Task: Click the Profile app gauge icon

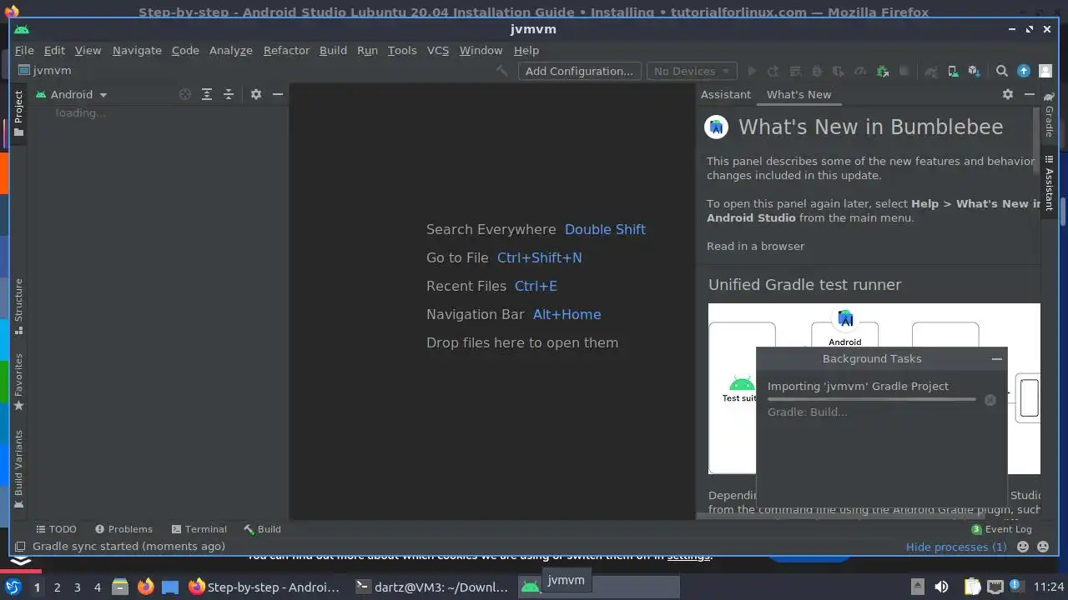Action: tap(860, 71)
